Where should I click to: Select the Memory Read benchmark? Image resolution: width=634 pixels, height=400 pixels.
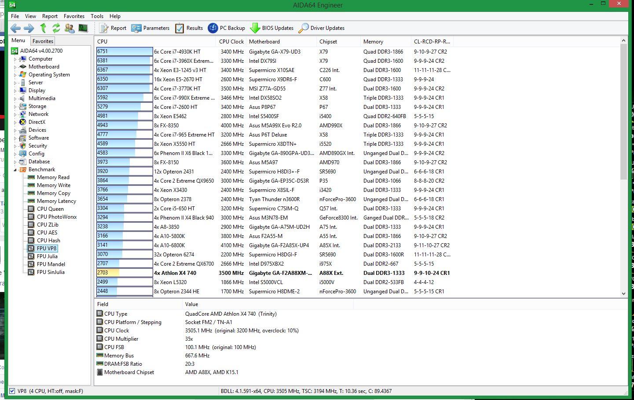click(53, 177)
